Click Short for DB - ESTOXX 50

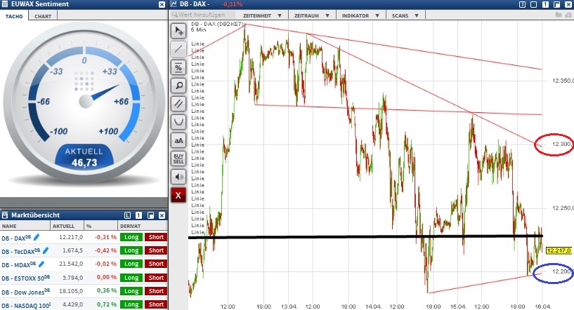coord(156,278)
